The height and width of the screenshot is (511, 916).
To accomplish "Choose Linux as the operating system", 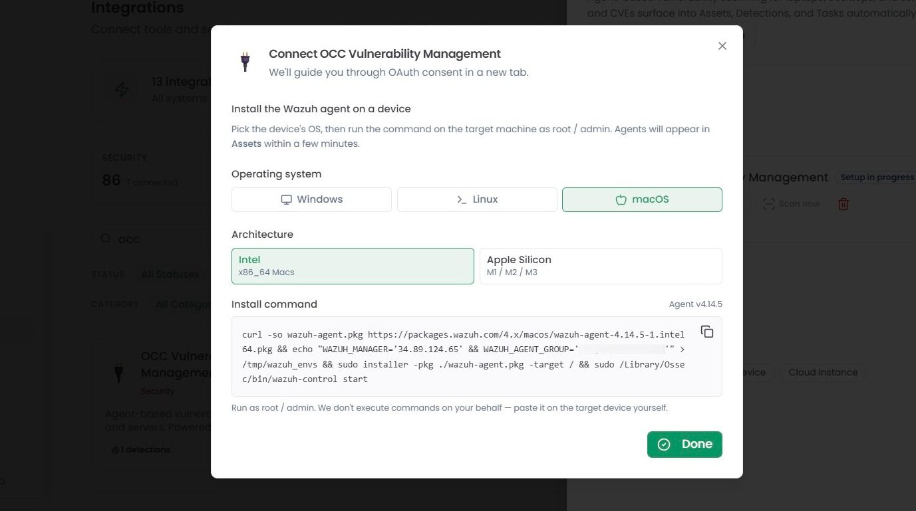I will click(x=477, y=199).
